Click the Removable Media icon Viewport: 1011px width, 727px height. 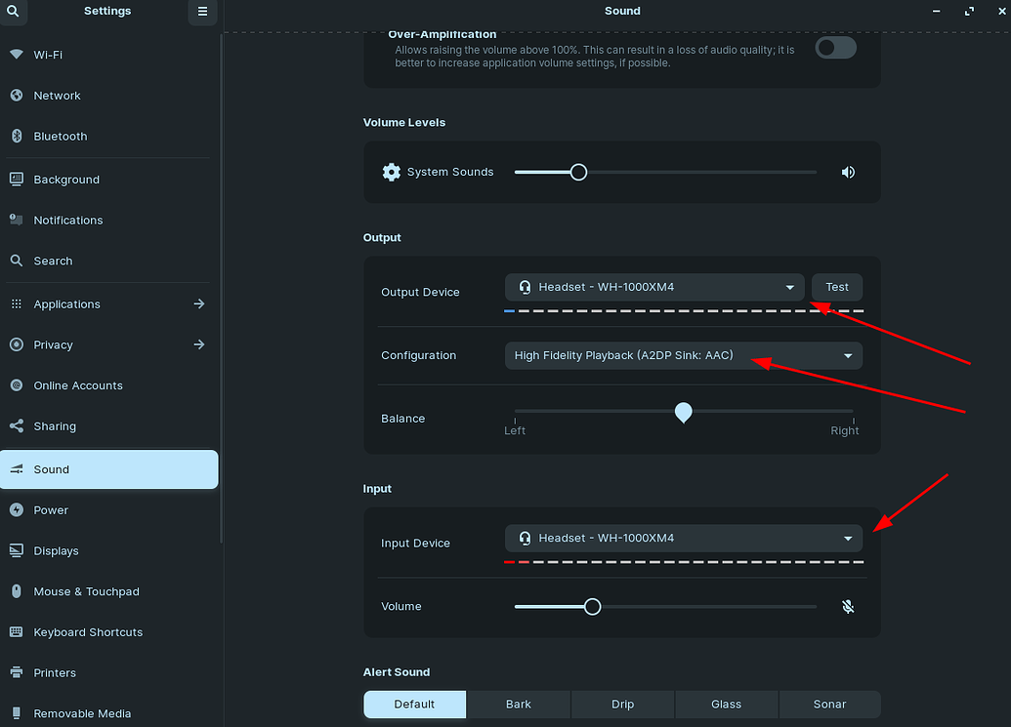point(17,712)
